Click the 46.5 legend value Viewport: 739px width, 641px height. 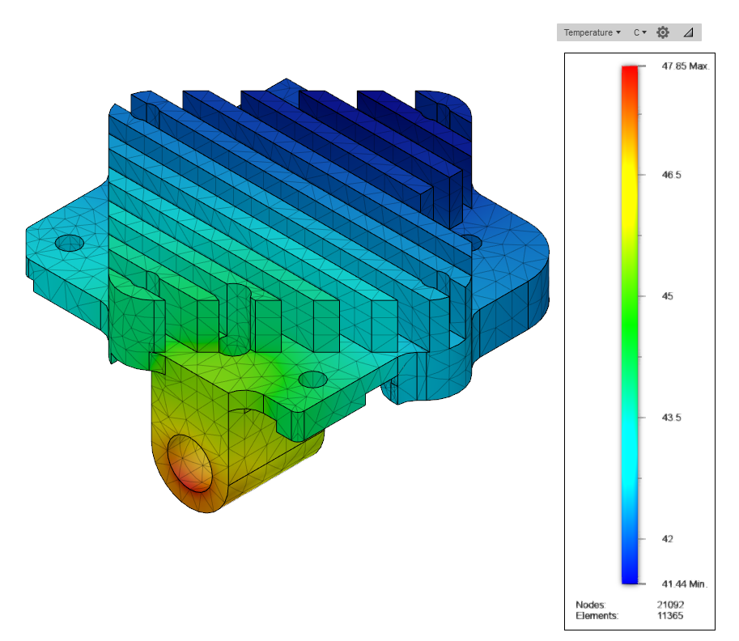pyautogui.click(x=671, y=175)
